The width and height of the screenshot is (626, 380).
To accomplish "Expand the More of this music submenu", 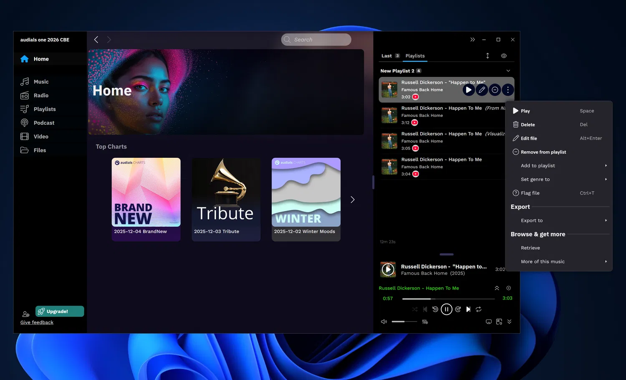I will [559, 262].
